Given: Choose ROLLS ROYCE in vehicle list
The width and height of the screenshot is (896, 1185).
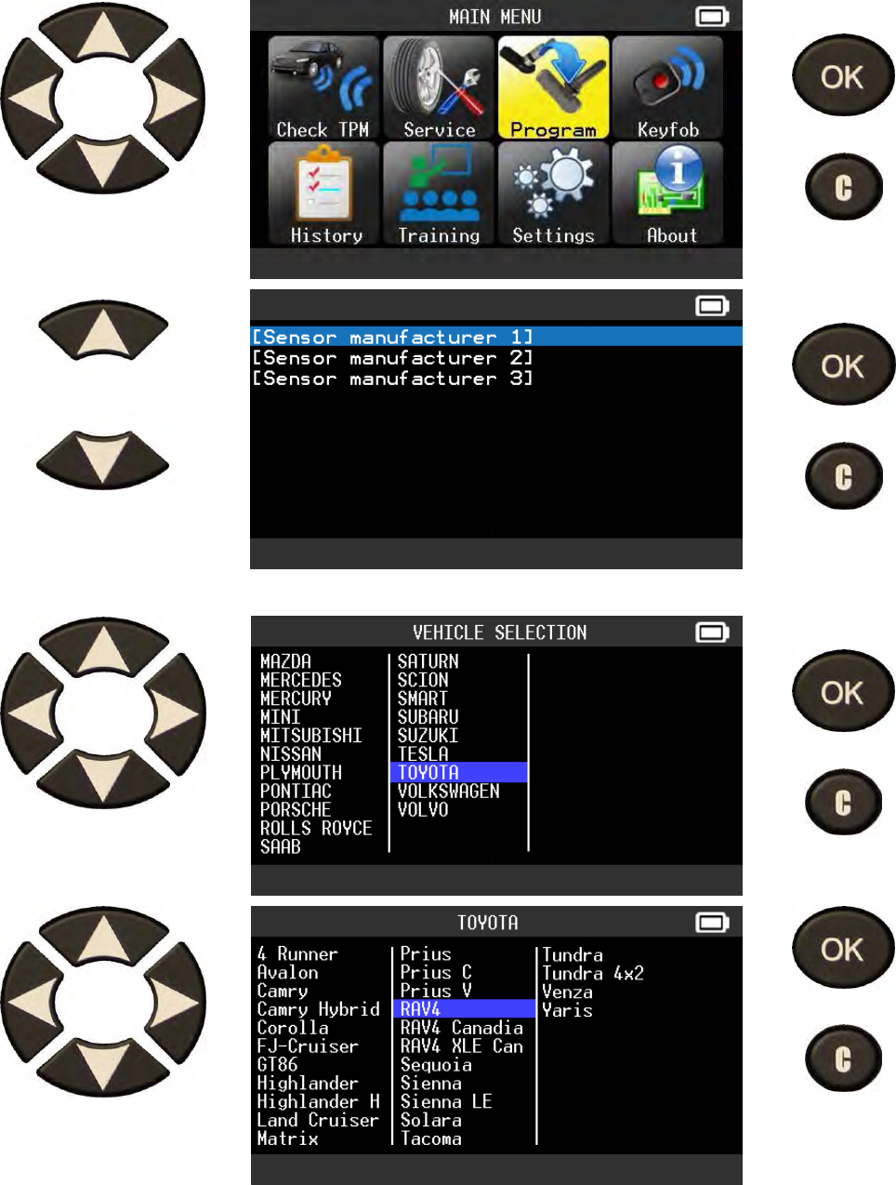Looking at the screenshot, I should [315, 828].
